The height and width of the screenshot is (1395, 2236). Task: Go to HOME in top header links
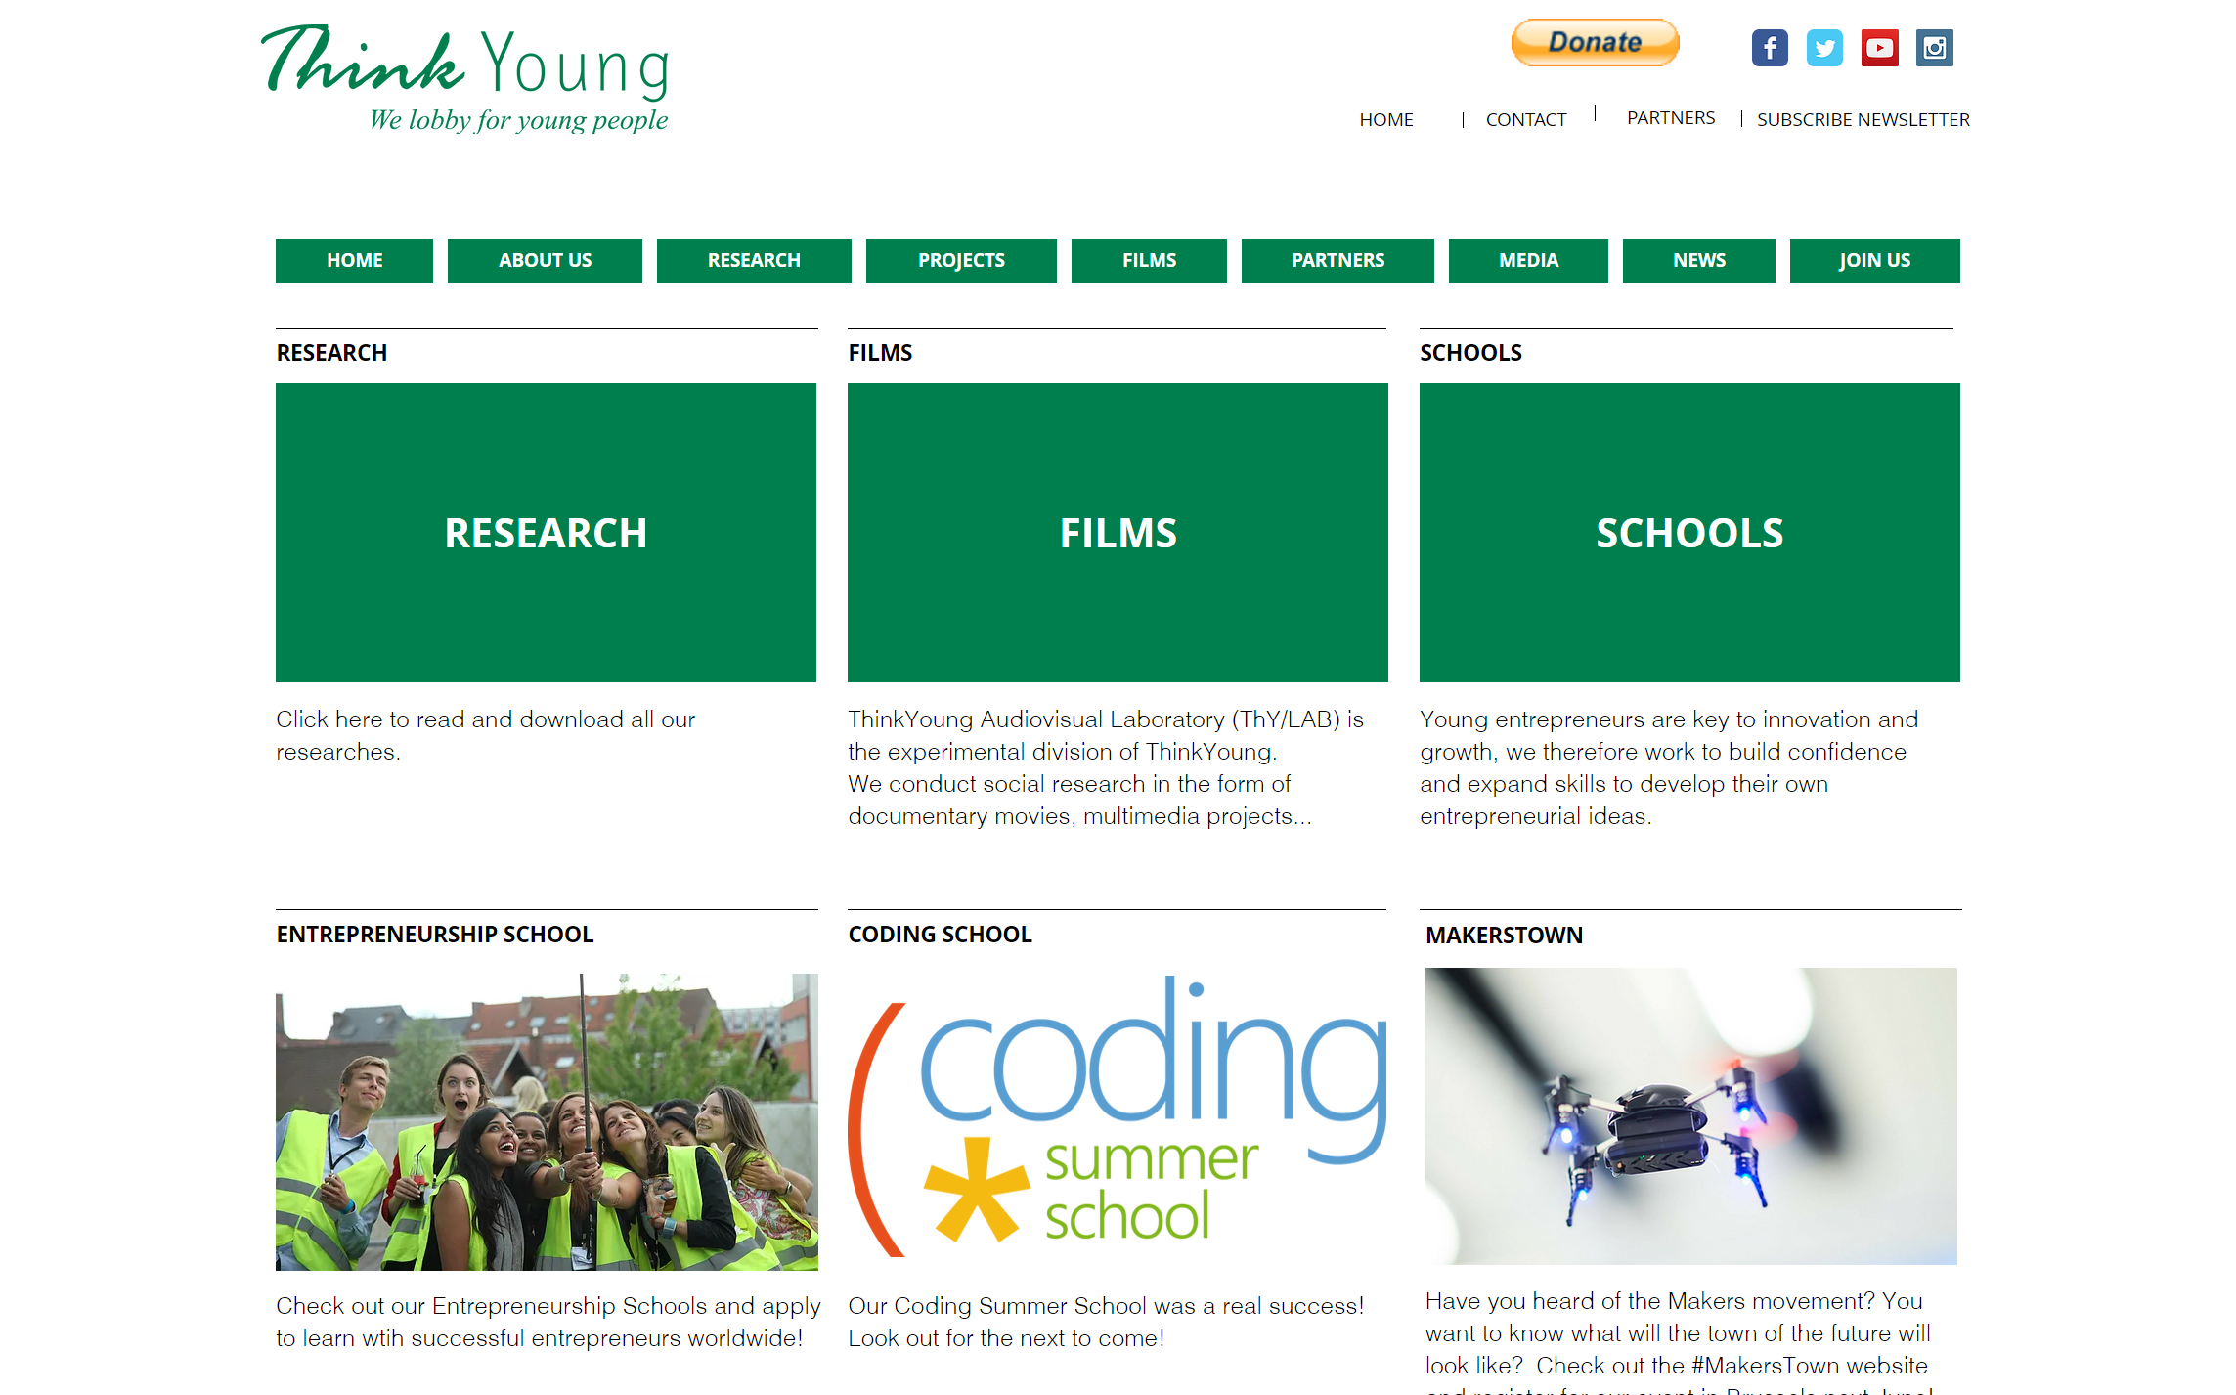(1386, 119)
